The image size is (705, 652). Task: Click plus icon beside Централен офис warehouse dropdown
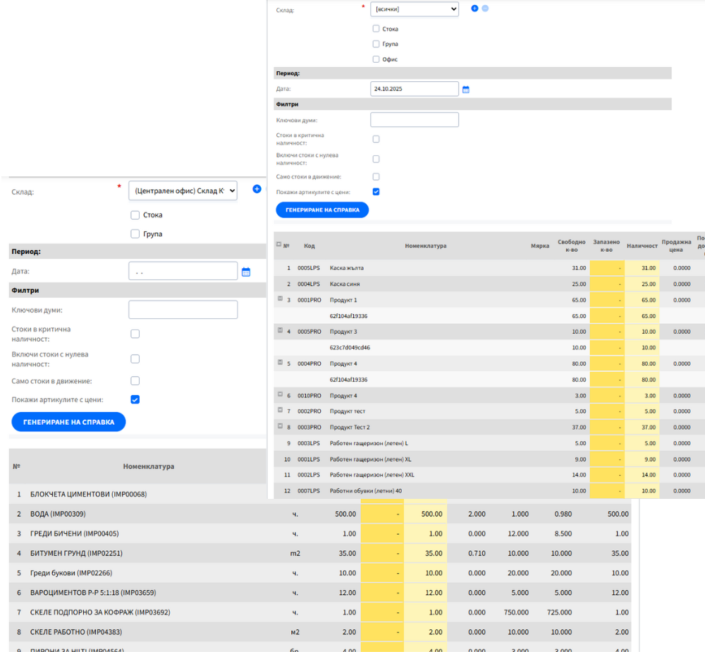[257, 189]
